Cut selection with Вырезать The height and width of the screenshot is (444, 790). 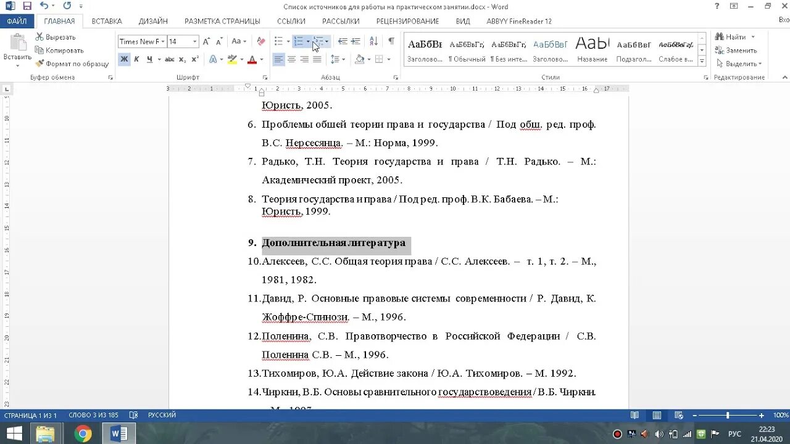pos(56,37)
